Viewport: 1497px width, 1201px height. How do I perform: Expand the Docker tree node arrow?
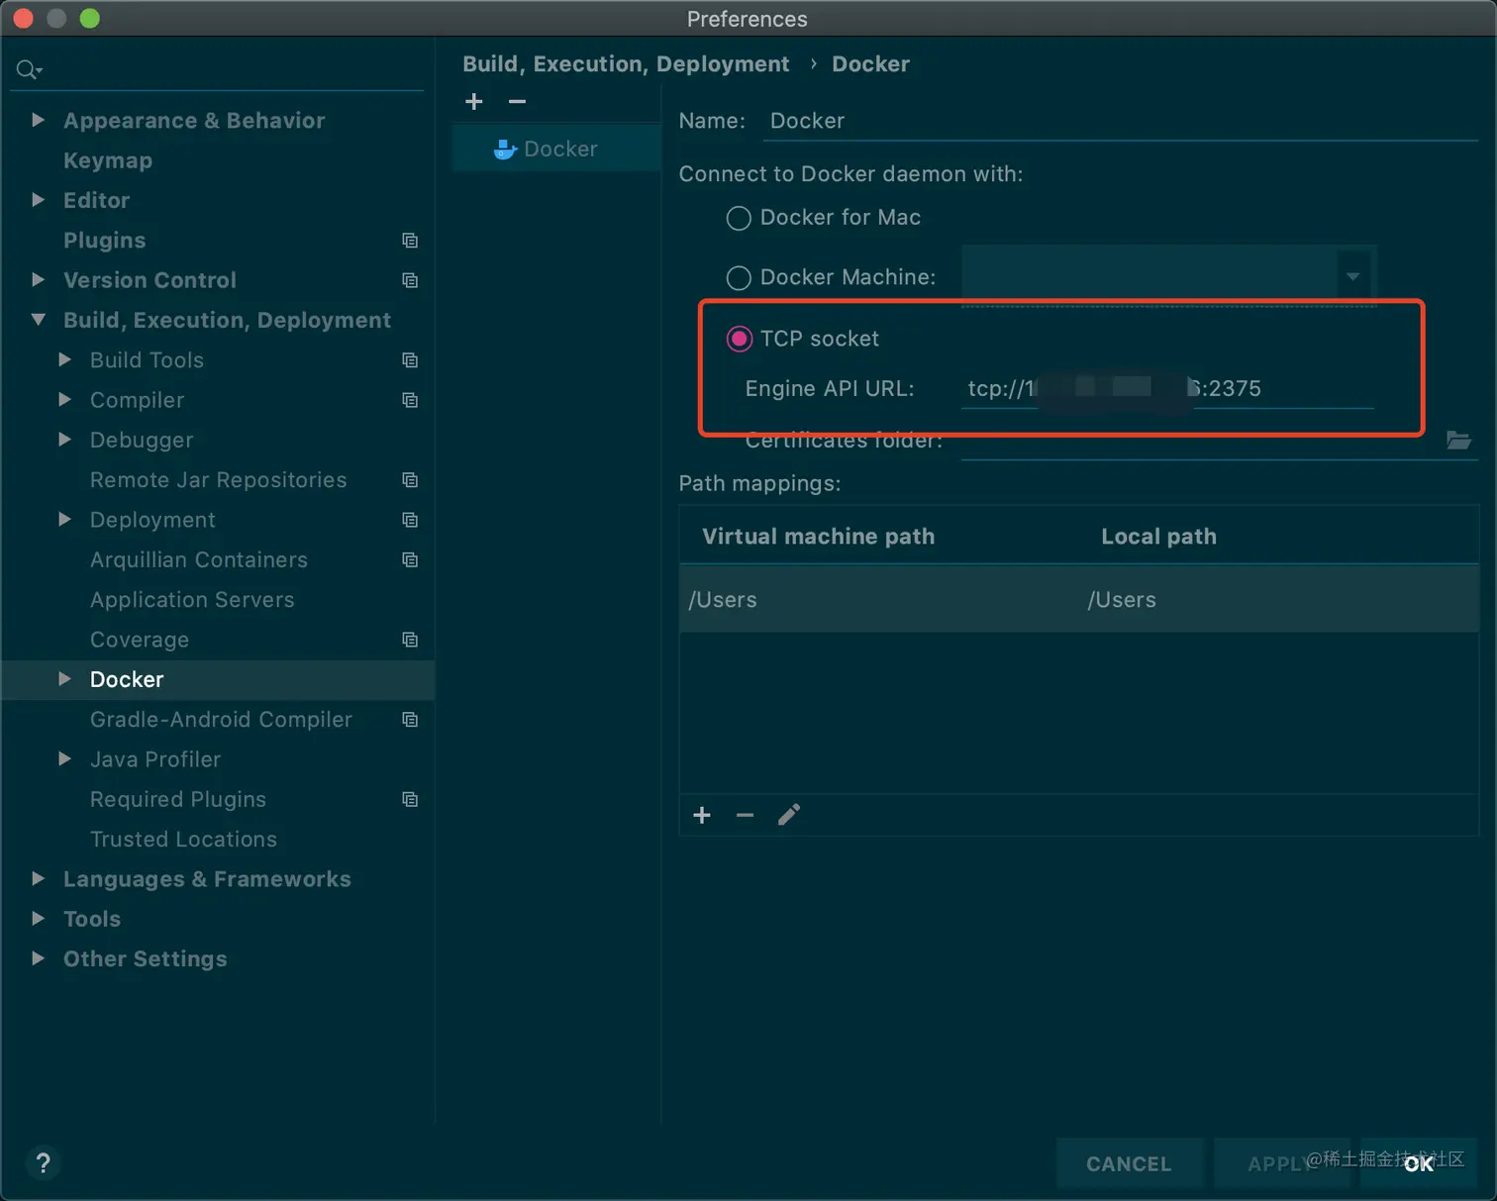coord(64,679)
